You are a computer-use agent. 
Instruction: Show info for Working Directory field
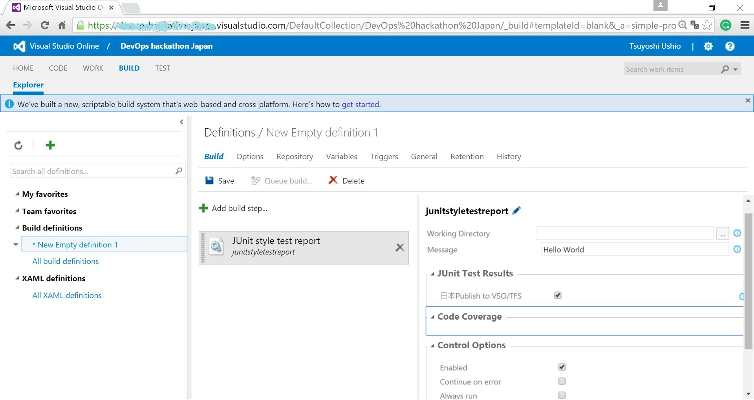point(737,233)
